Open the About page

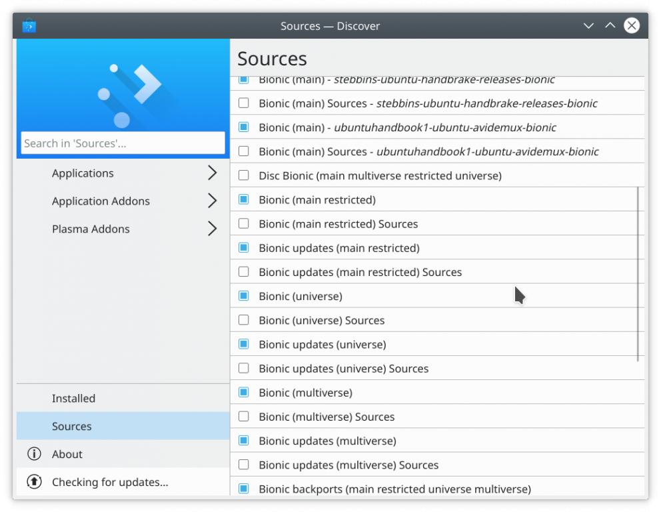(x=67, y=454)
